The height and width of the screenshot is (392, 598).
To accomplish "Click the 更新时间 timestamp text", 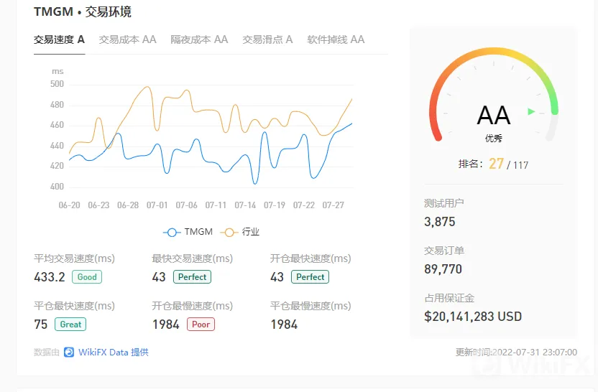I will pos(516,353).
